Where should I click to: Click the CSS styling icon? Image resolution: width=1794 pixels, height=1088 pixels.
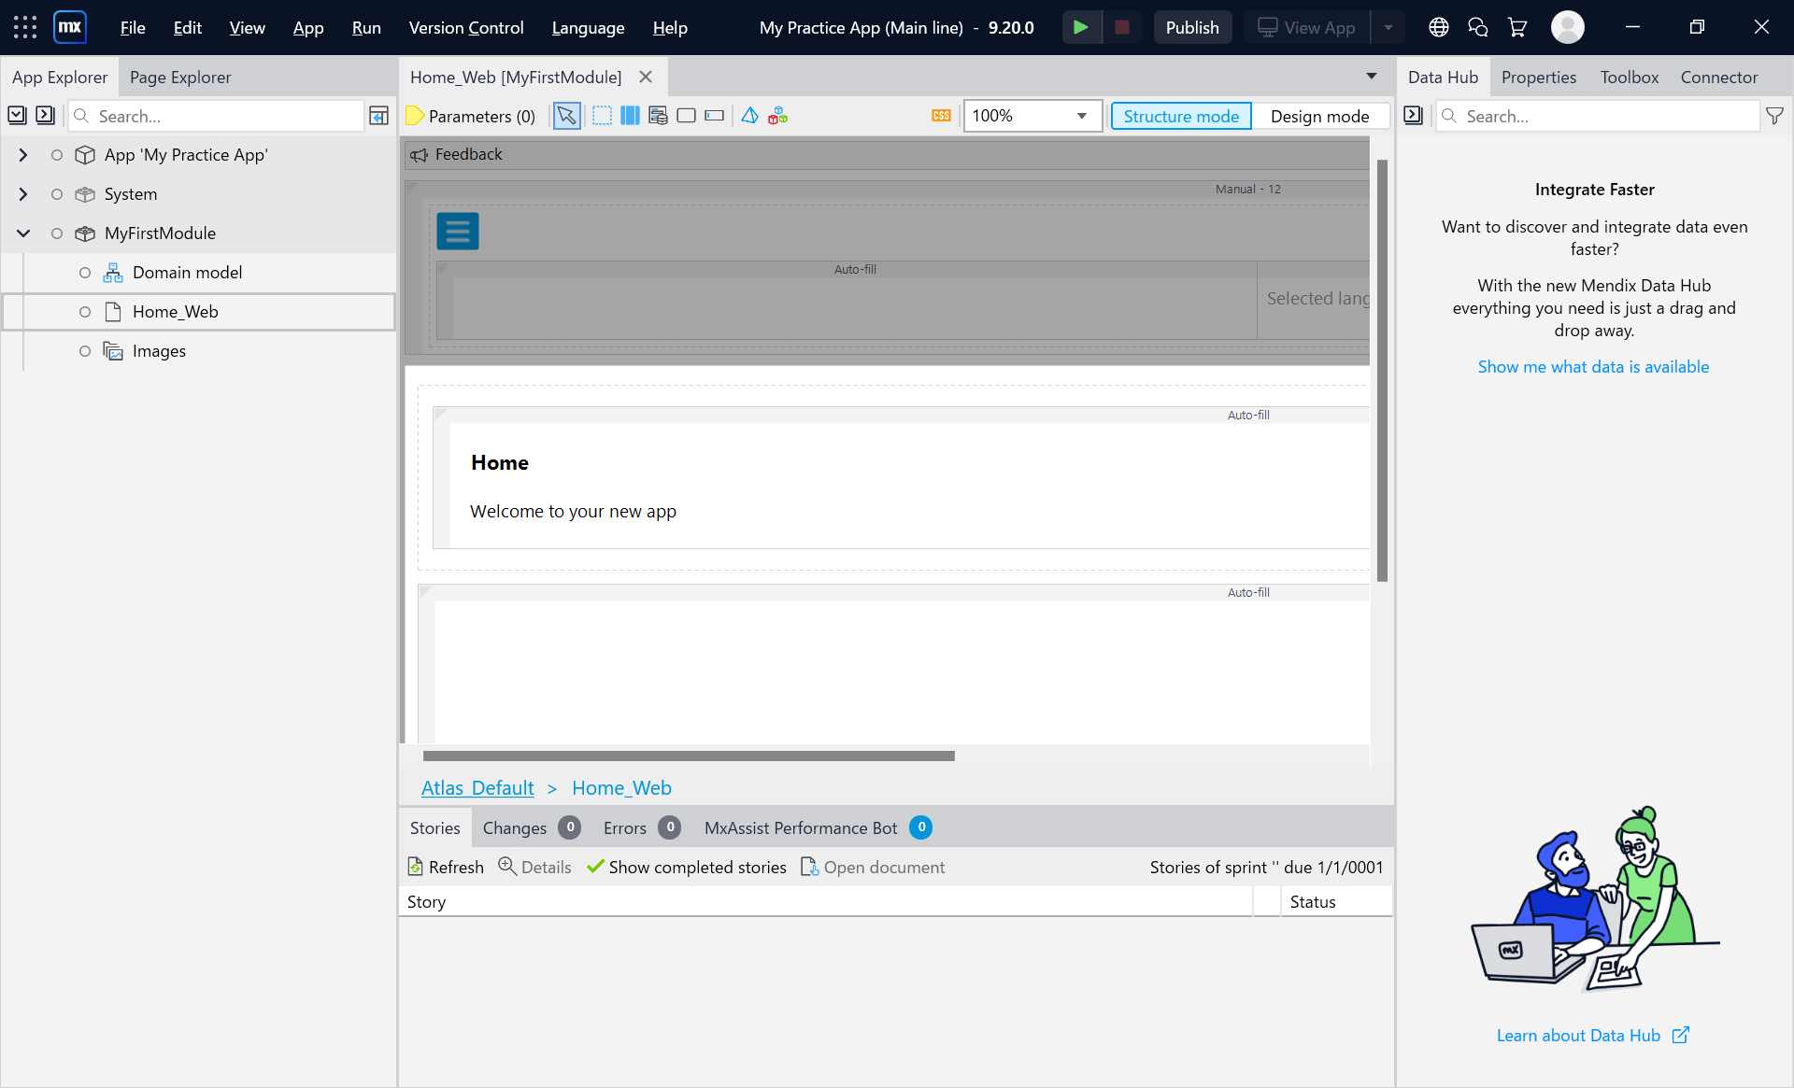tap(941, 116)
